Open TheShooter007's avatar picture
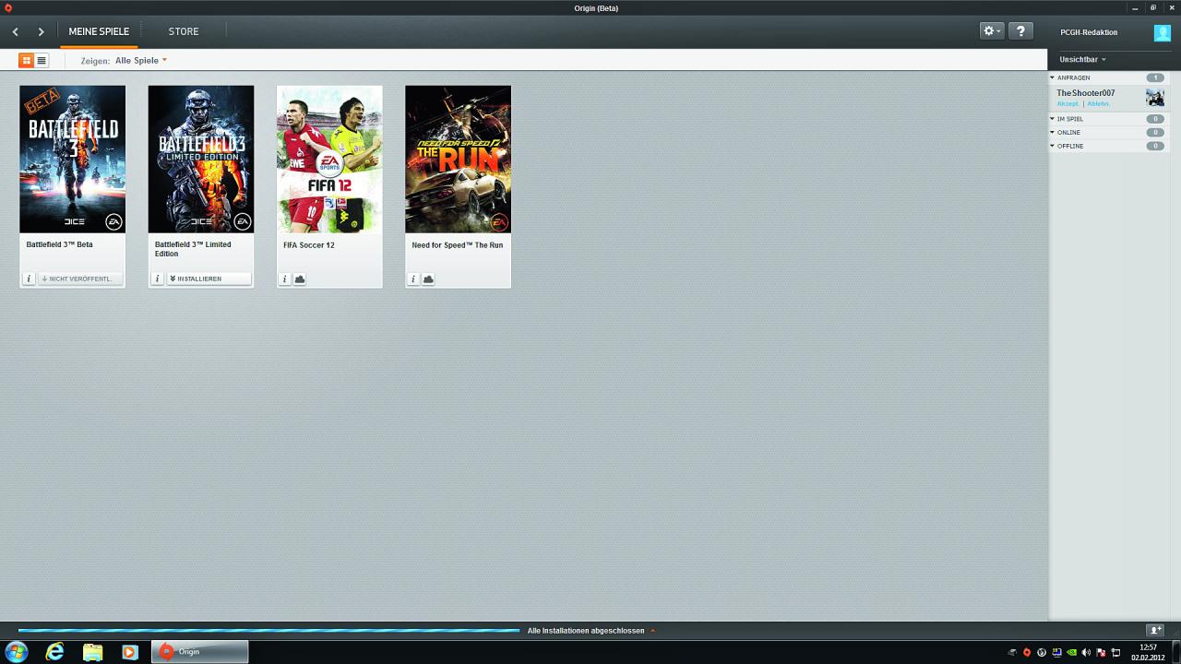This screenshot has height=664, width=1181. point(1155,98)
